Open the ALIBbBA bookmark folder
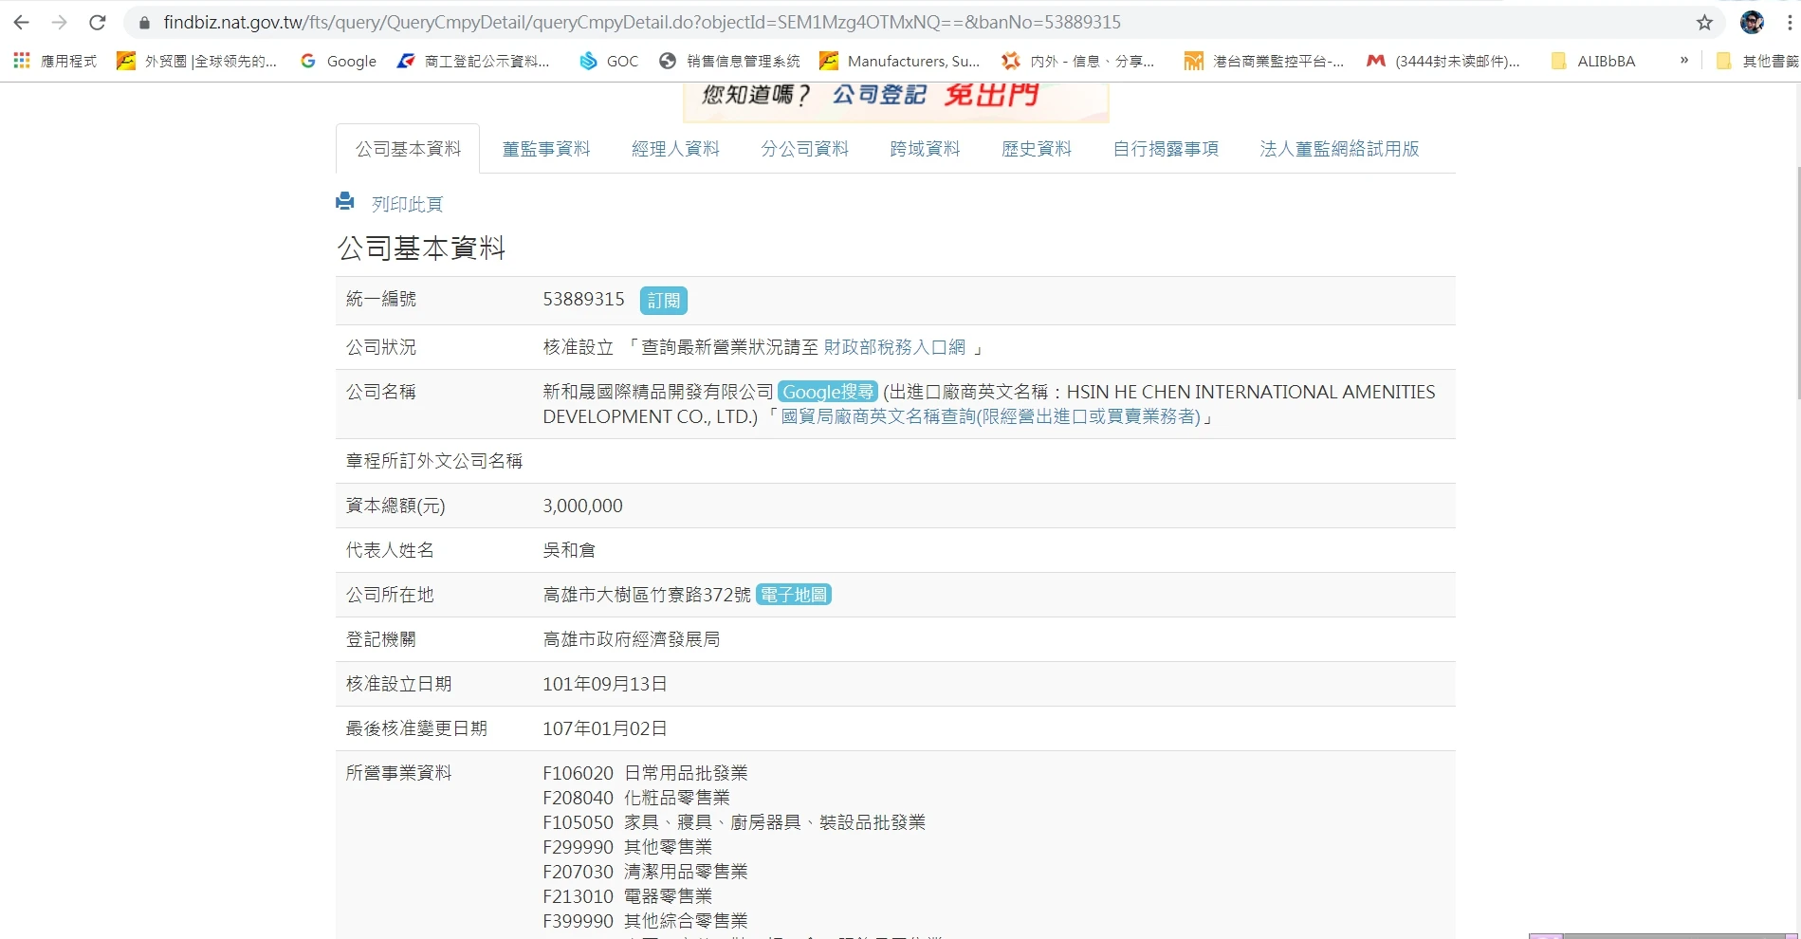 pyautogui.click(x=1593, y=61)
